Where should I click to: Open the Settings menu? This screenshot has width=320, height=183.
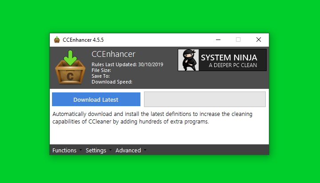(x=96, y=151)
